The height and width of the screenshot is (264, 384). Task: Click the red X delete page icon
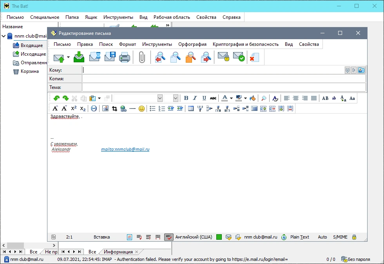coord(254,57)
